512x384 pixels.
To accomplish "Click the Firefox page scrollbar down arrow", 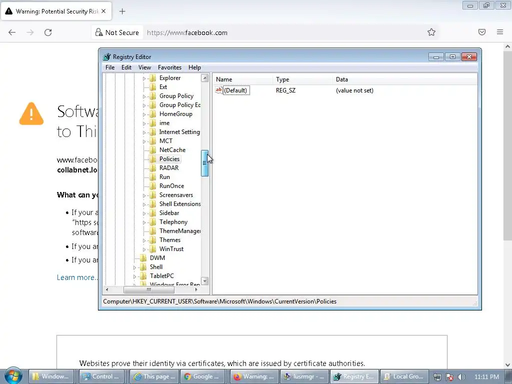I will (x=508, y=364).
